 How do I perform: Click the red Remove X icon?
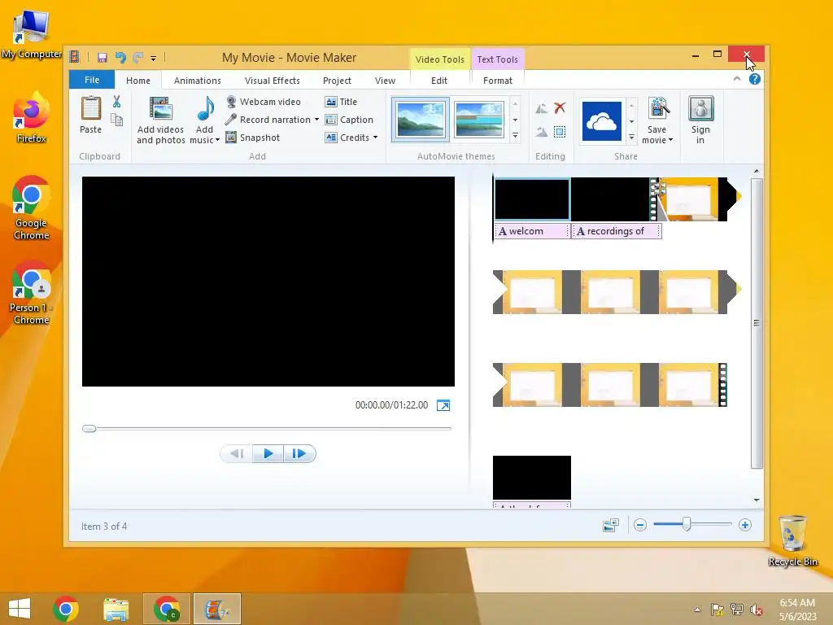(x=560, y=108)
